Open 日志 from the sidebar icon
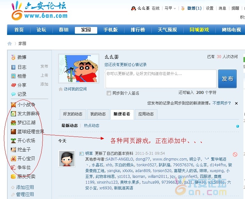Image resolution: width=245 pixels, height=199 pixels. (x=13, y=67)
